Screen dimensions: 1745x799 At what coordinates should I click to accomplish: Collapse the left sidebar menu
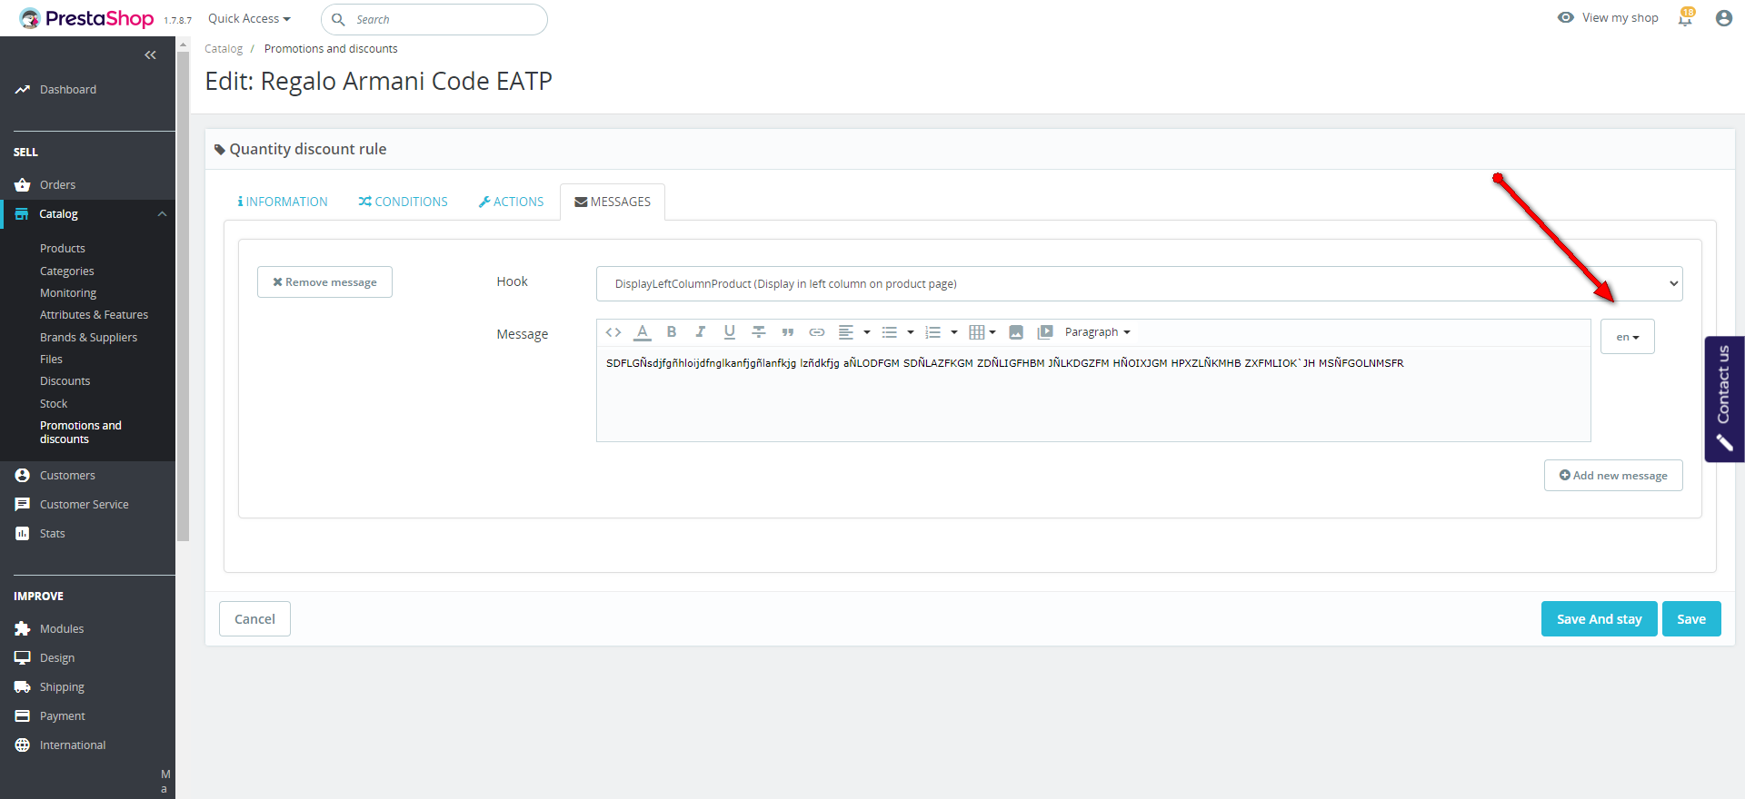[150, 55]
